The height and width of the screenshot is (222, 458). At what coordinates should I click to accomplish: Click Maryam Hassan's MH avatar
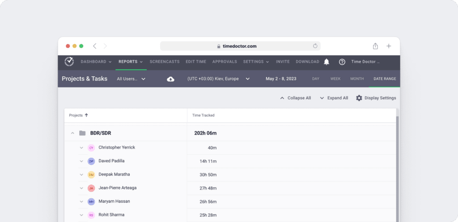coord(91,201)
